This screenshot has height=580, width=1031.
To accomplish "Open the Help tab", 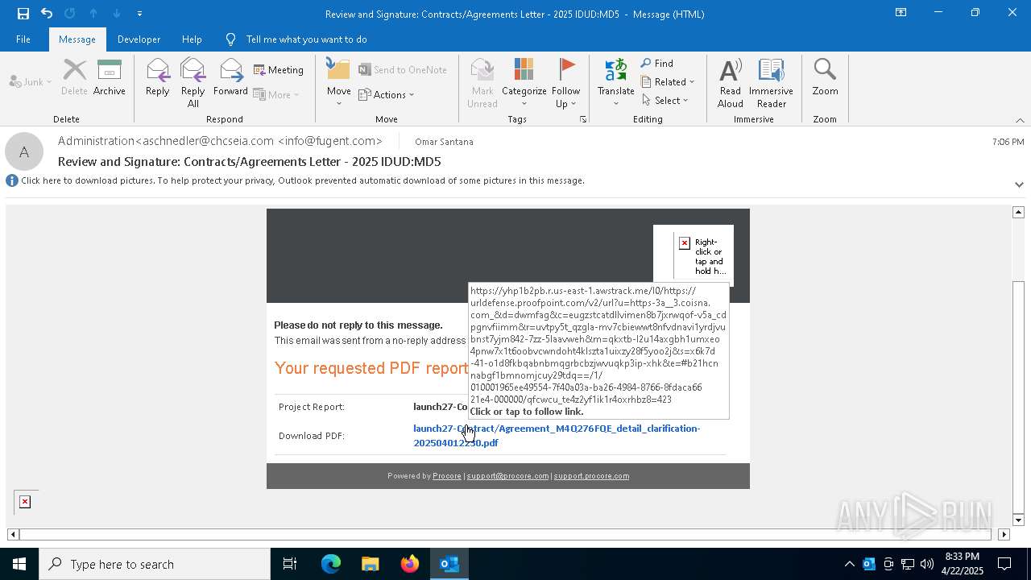I will click(x=192, y=39).
